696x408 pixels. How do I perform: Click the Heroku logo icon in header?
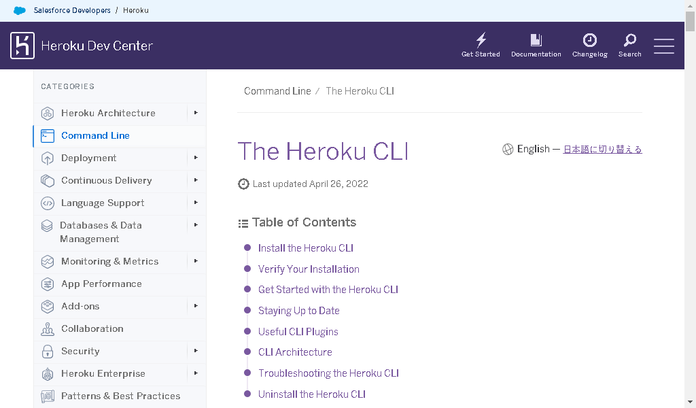tap(22, 46)
